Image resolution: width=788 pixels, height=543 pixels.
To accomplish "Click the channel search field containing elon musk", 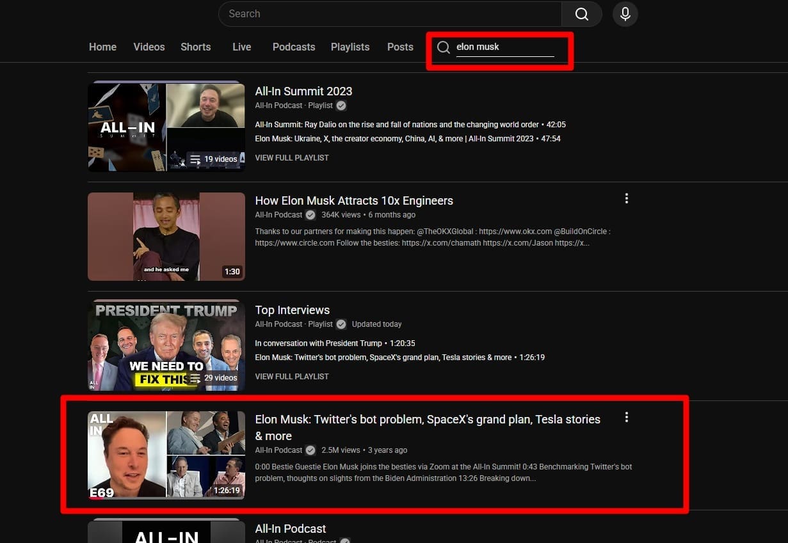I will click(504, 47).
